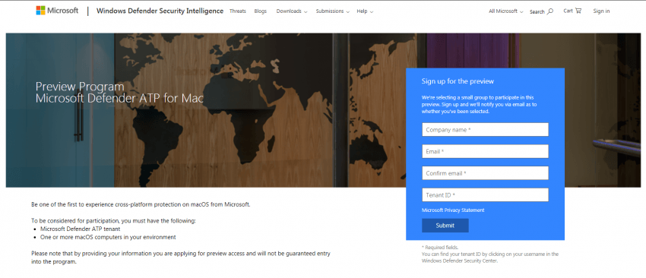This screenshot has width=646, height=278.
Task: Expand the Submissions dropdown
Action: (x=332, y=11)
